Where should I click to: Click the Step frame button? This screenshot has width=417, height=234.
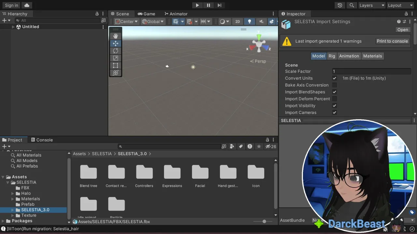(x=219, y=5)
